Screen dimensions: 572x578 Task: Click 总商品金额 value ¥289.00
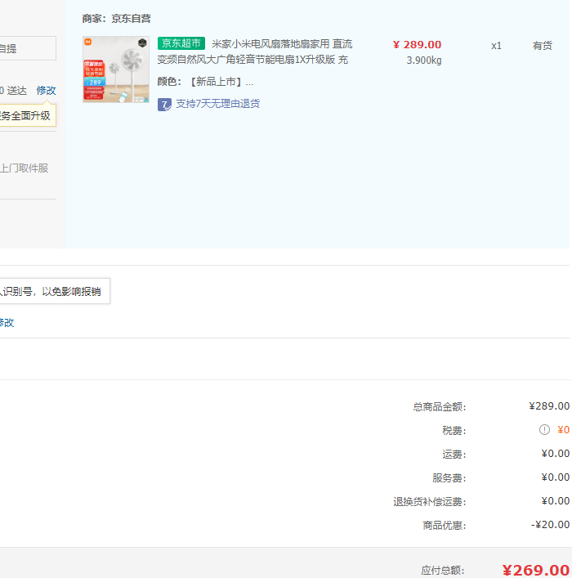coord(549,406)
